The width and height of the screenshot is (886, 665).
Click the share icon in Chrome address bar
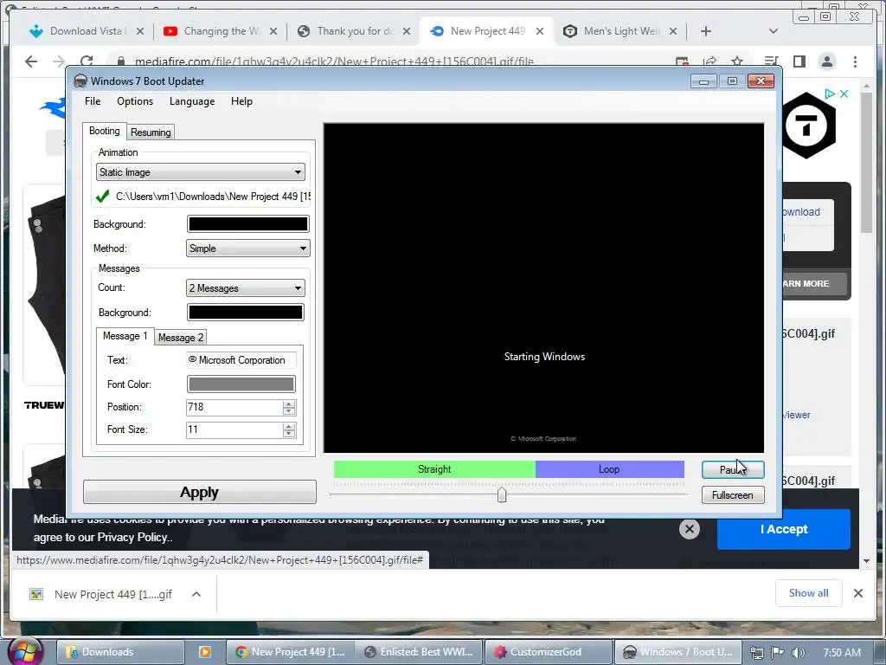[709, 61]
